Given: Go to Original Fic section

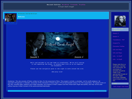Looking at the screenshot, I should click(x=116, y=43).
